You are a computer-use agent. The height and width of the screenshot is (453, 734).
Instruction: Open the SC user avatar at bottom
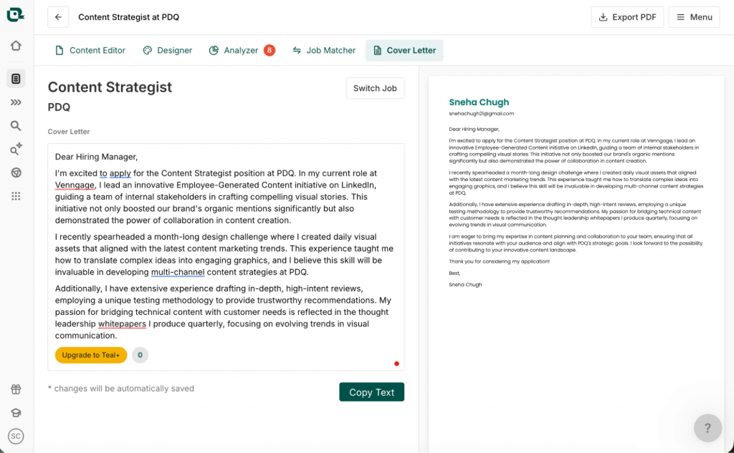(x=16, y=436)
